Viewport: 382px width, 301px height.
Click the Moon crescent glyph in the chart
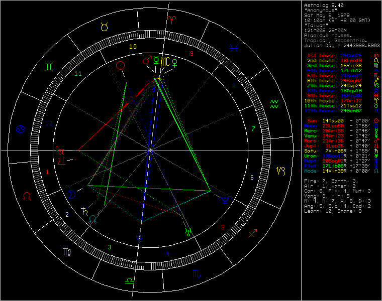coord(73,193)
